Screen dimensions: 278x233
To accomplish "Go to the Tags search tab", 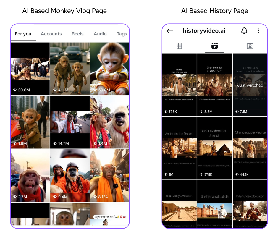I will 122,34.
